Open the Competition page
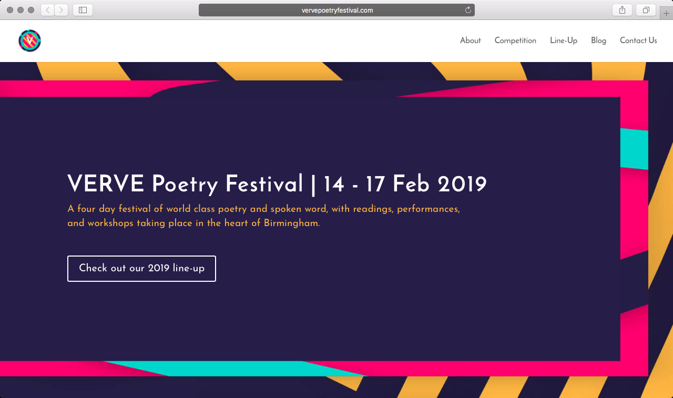This screenshot has height=398, width=673. (515, 40)
